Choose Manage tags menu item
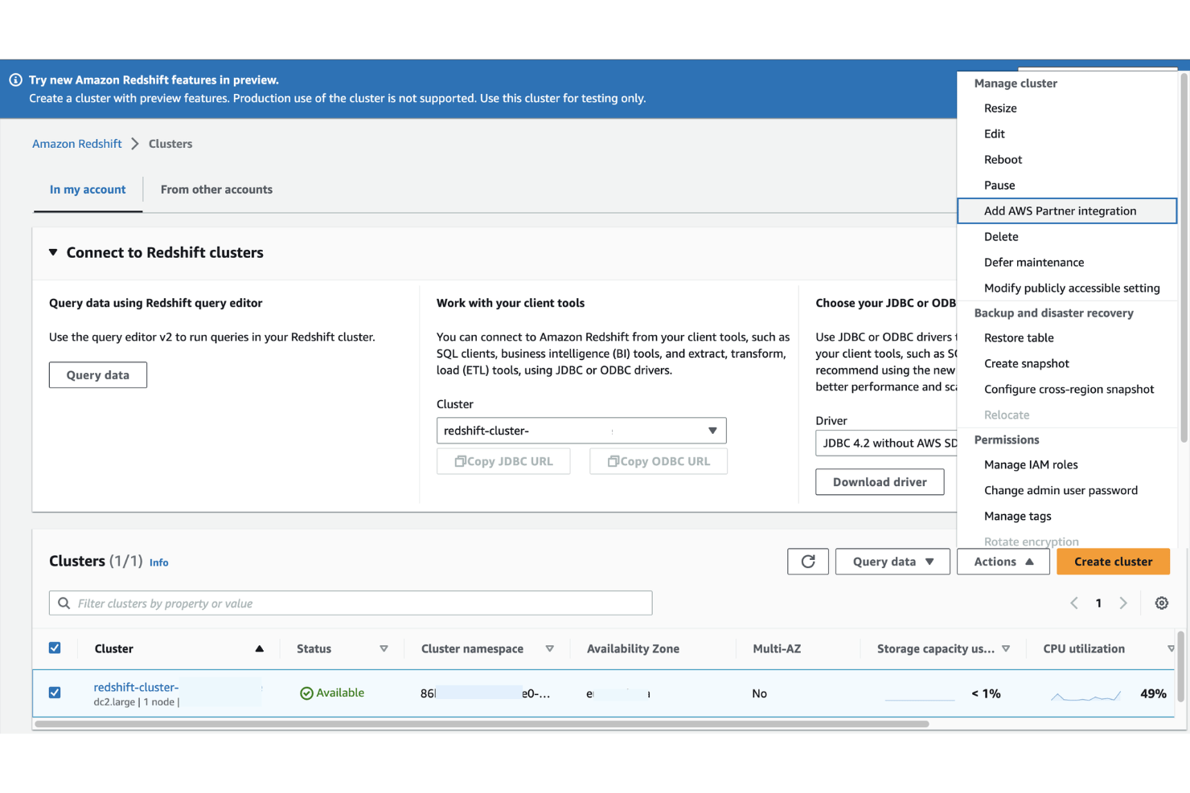Viewport: 1190px width, 793px height. (x=1067, y=517)
